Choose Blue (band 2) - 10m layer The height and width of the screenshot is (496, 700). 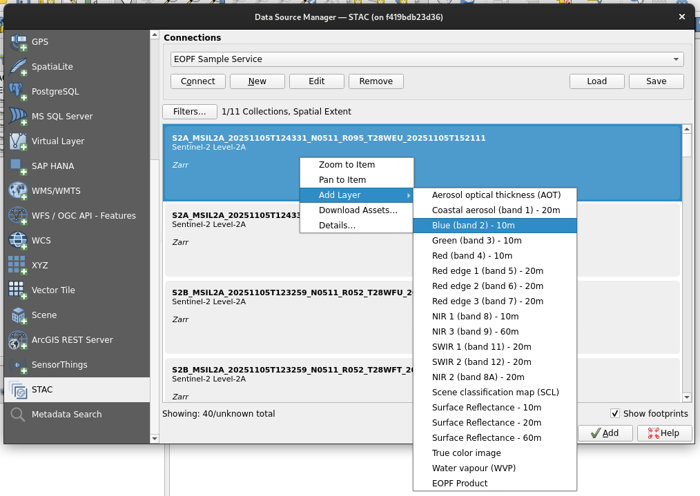click(x=473, y=226)
